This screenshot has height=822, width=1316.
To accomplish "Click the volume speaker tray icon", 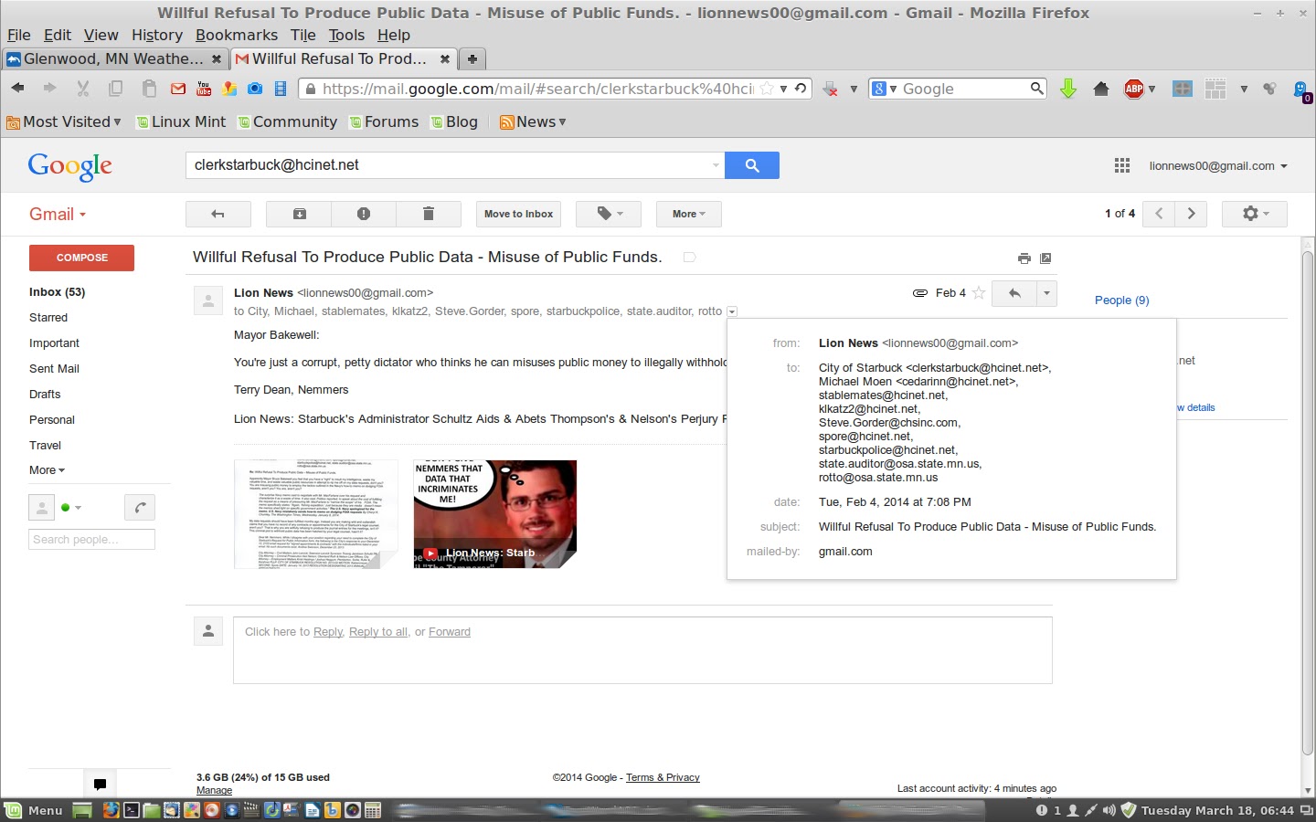I will pos(1109,810).
